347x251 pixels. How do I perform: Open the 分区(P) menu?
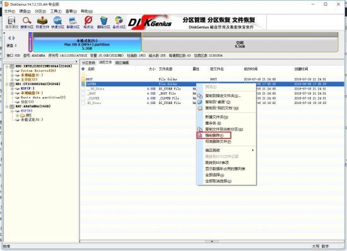[x=40, y=11]
